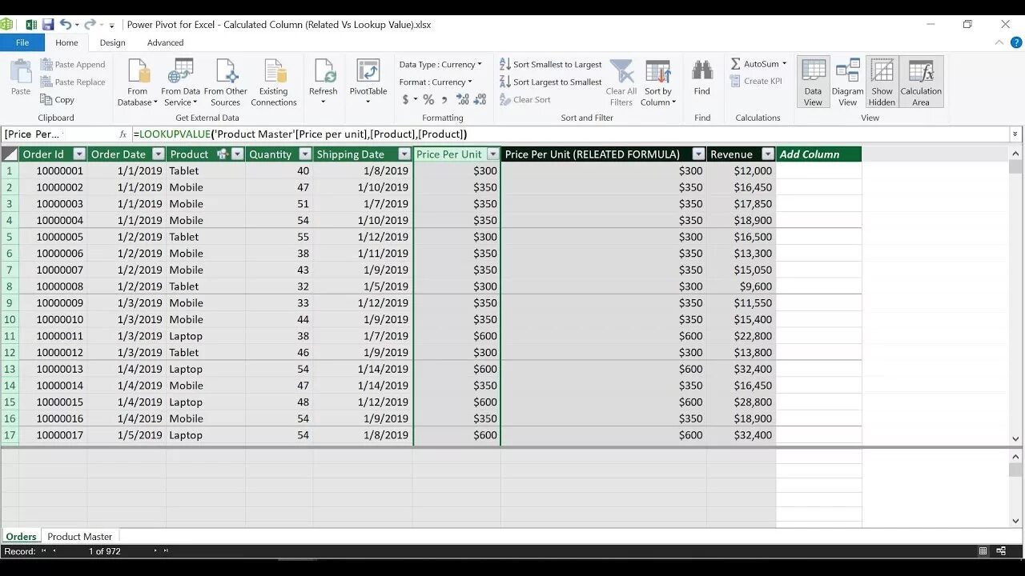Screen dimensions: 1025x576
Task: Decrease decimal places
Action: 480,100
